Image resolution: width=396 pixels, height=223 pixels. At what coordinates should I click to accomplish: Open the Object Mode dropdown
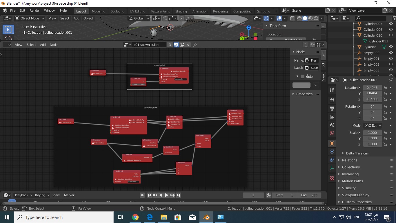(x=30, y=18)
